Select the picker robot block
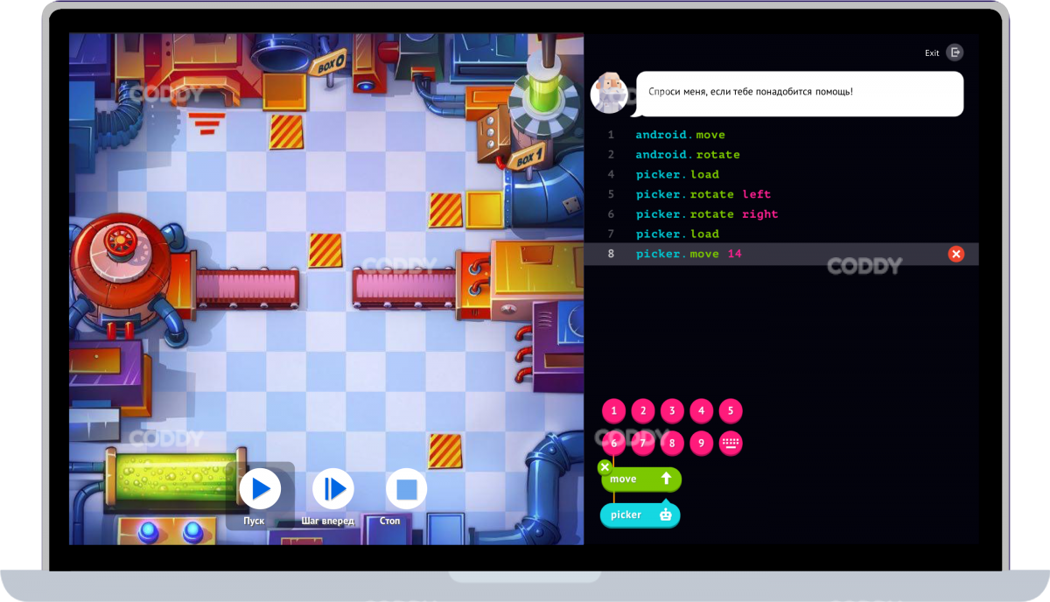 pyautogui.click(x=640, y=514)
